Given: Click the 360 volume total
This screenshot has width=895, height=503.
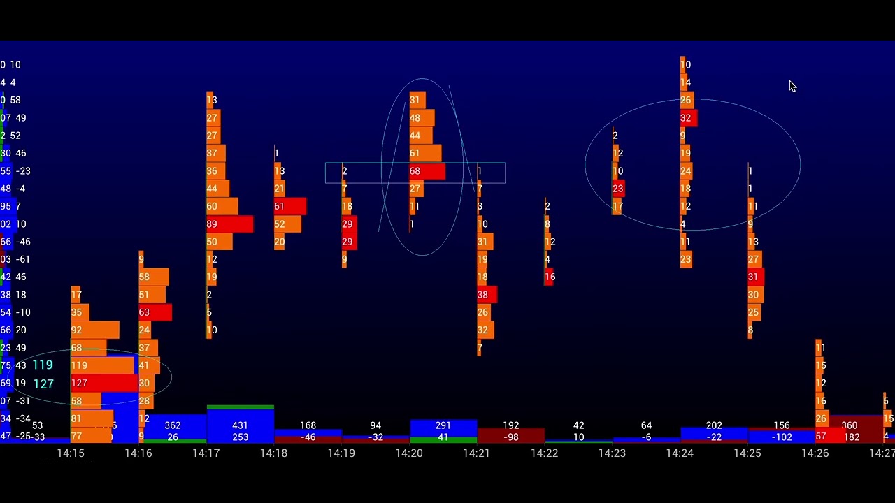Looking at the screenshot, I should [x=850, y=425].
